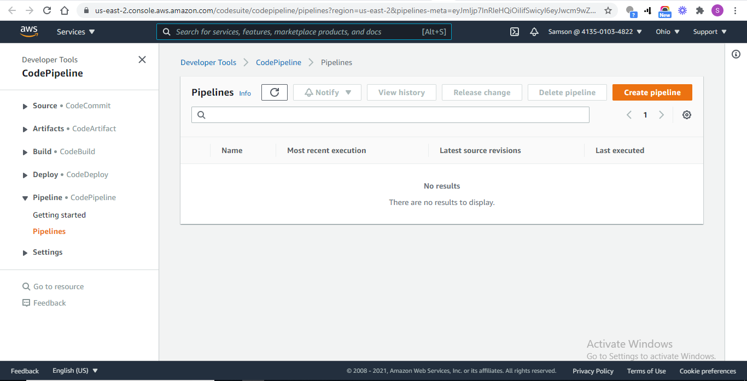Open the Notify dropdown menu

point(327,92)
